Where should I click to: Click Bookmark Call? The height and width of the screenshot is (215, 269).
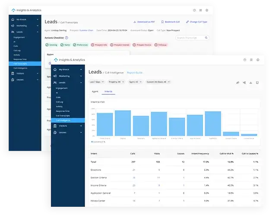point(171,22)
